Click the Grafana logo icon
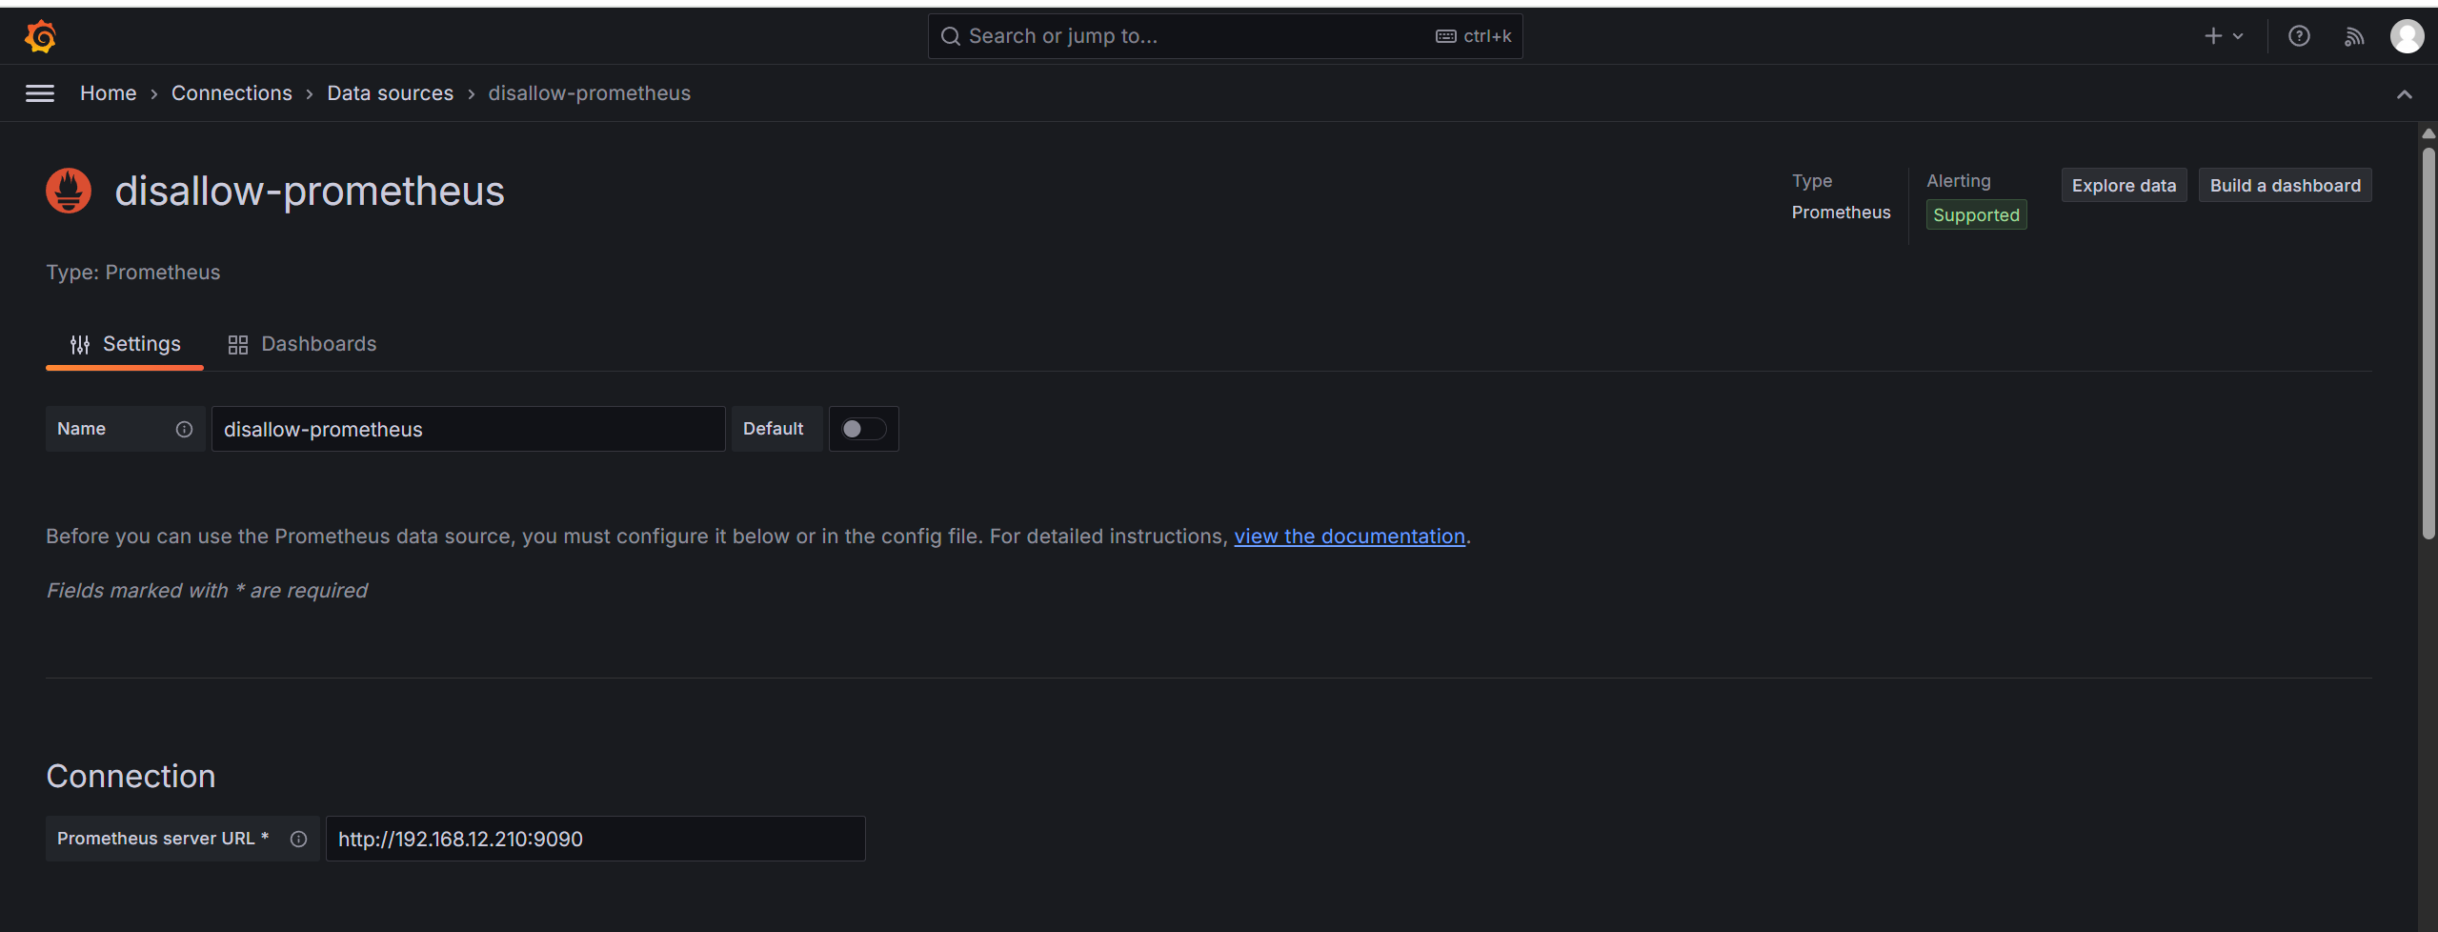 41,36
